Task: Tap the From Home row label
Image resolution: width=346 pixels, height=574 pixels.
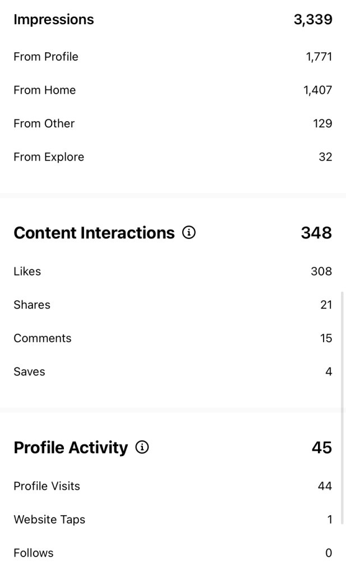Action: 44,90
